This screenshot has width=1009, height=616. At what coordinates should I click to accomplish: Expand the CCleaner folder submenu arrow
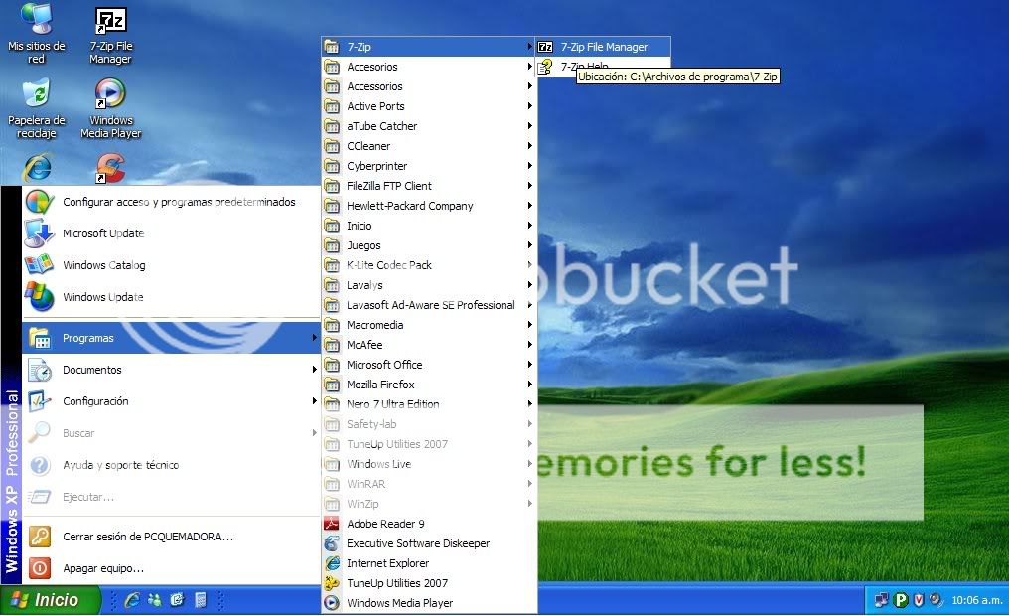tap(529, 146)
